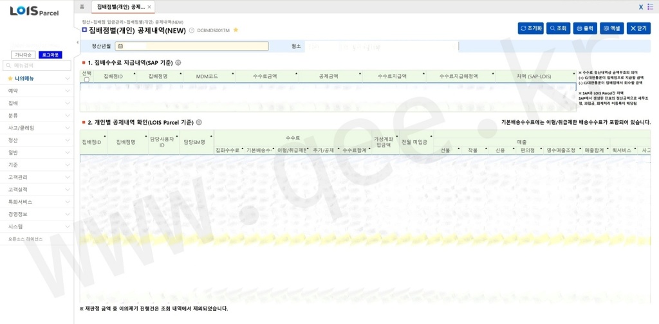
Task: Open the tab list icon at top right
Action: pos(650,6)
